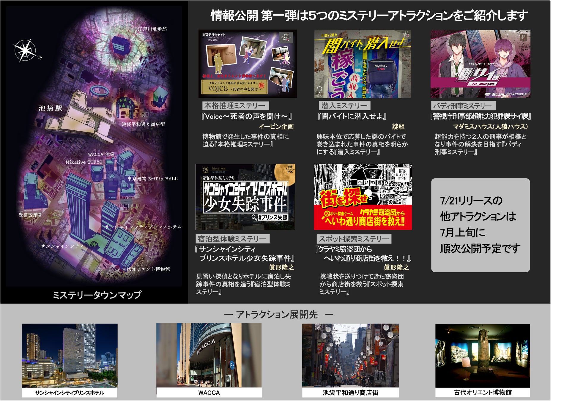The height and width of the screenshot is (401, 575).
Task: Click the 池袋駅 label on the map
Action: (51, 108)
